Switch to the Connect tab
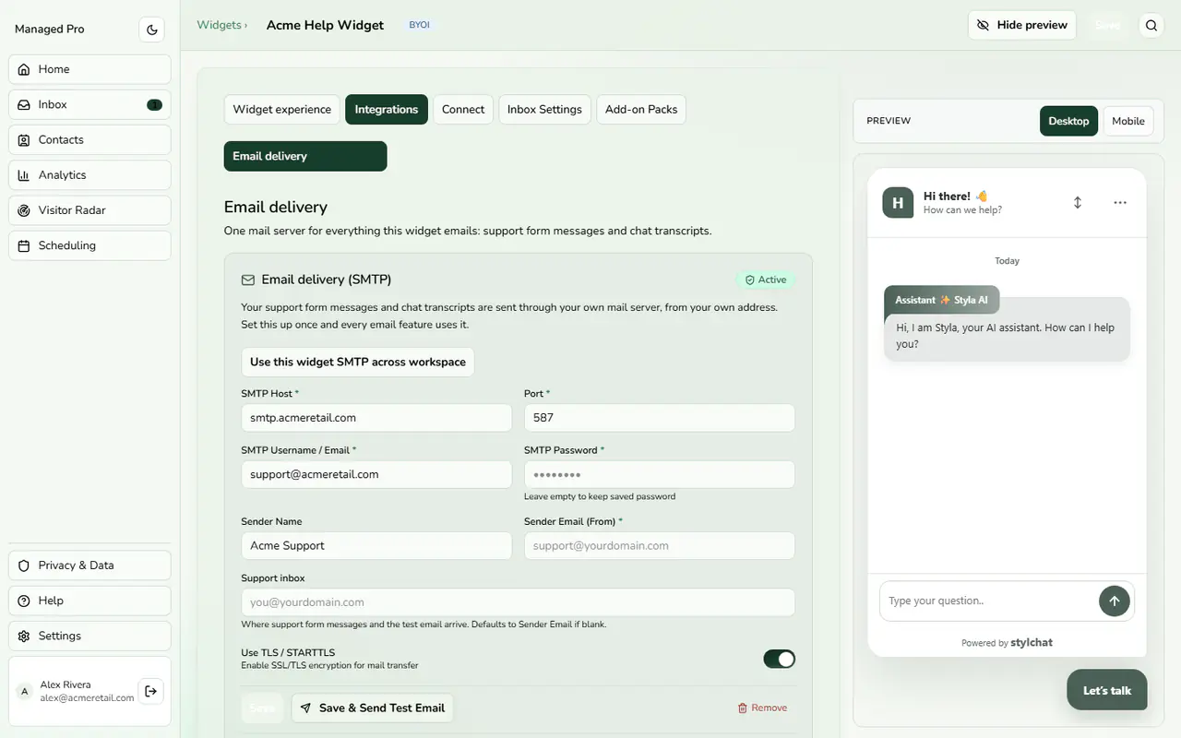The image size is (1181, 738). [463, 109]
